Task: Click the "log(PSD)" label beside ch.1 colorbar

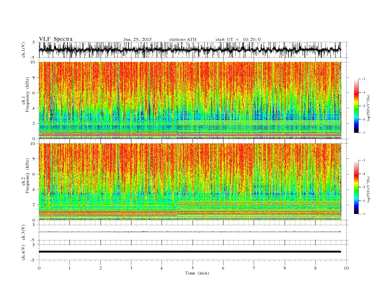Action: click(368, 108)
